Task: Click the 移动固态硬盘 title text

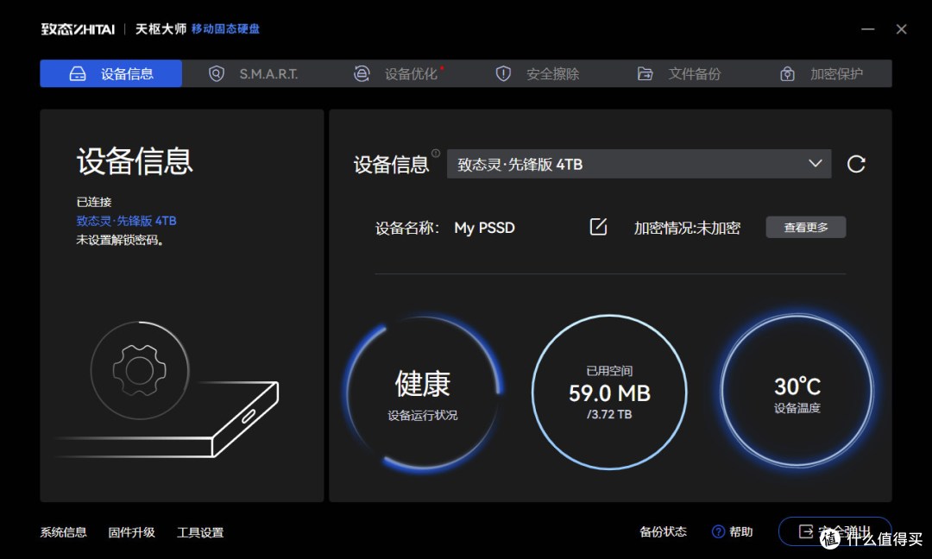Action: coord(225,28)
